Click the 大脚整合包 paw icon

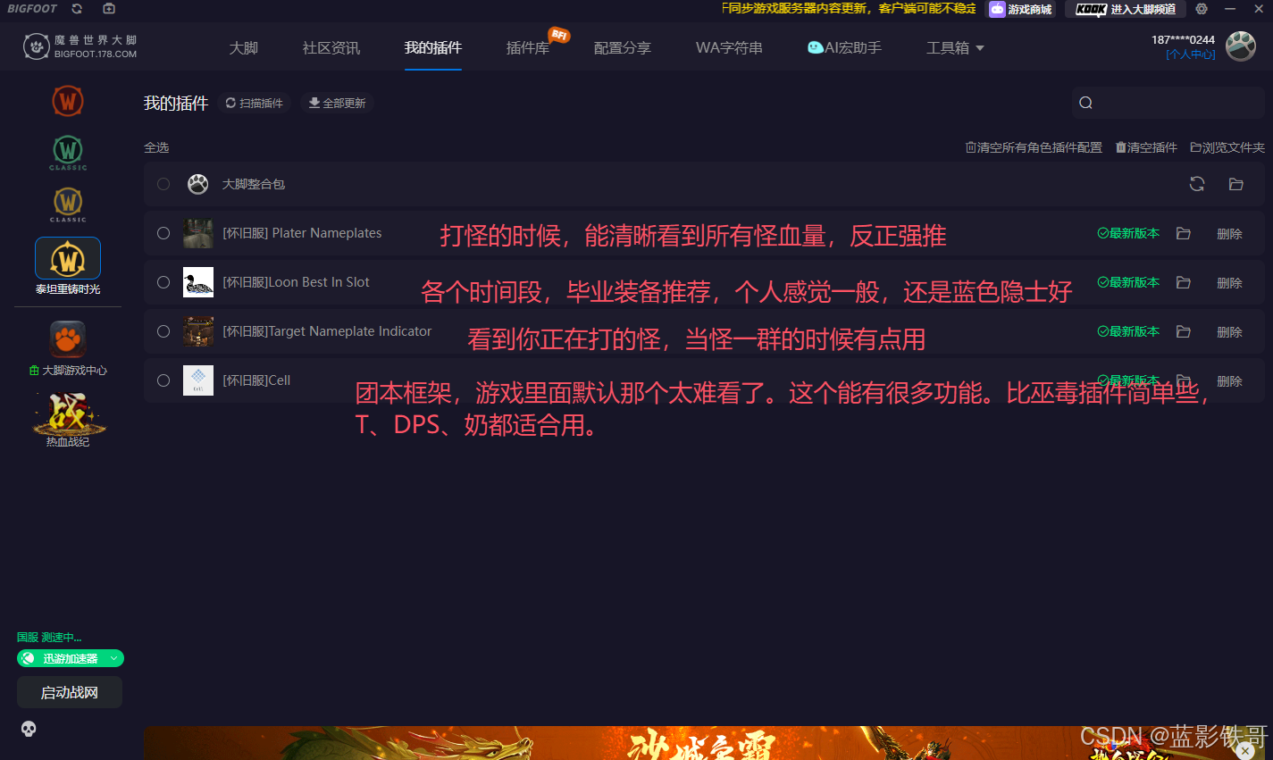(x=198, y=184)
